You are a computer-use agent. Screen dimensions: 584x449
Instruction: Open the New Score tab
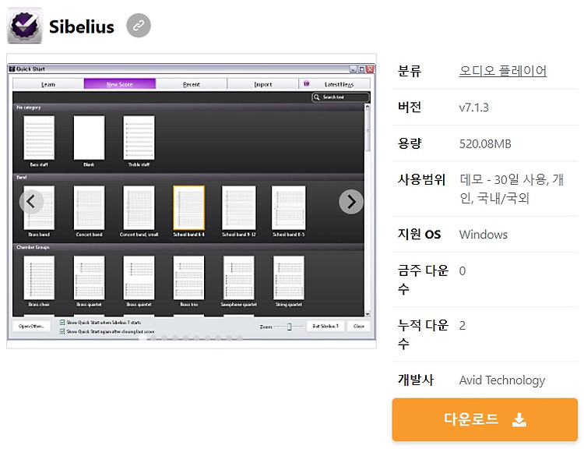(120, 84)
